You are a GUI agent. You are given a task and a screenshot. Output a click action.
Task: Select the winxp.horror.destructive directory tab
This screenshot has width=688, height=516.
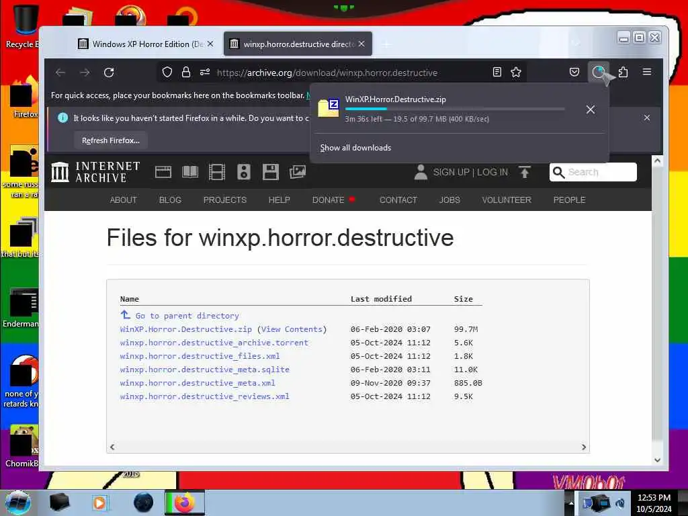click(298, 44)
